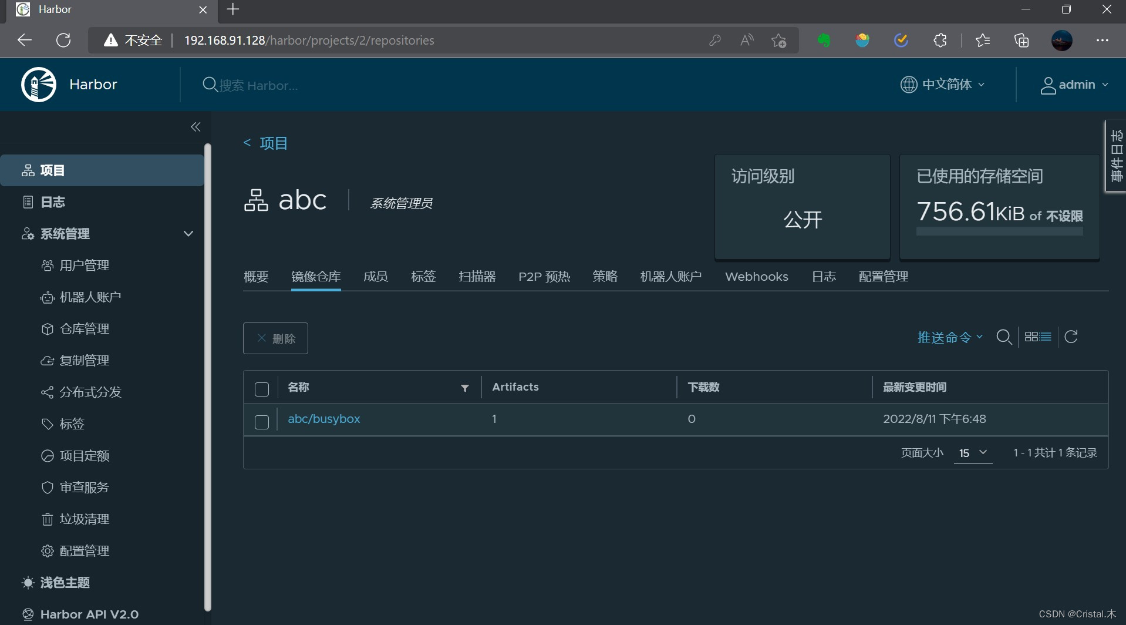Image resolution: width=1126 pixels, height=625 pixels.
Task: Open the Webhooks tab
Action: coord(757,277)
